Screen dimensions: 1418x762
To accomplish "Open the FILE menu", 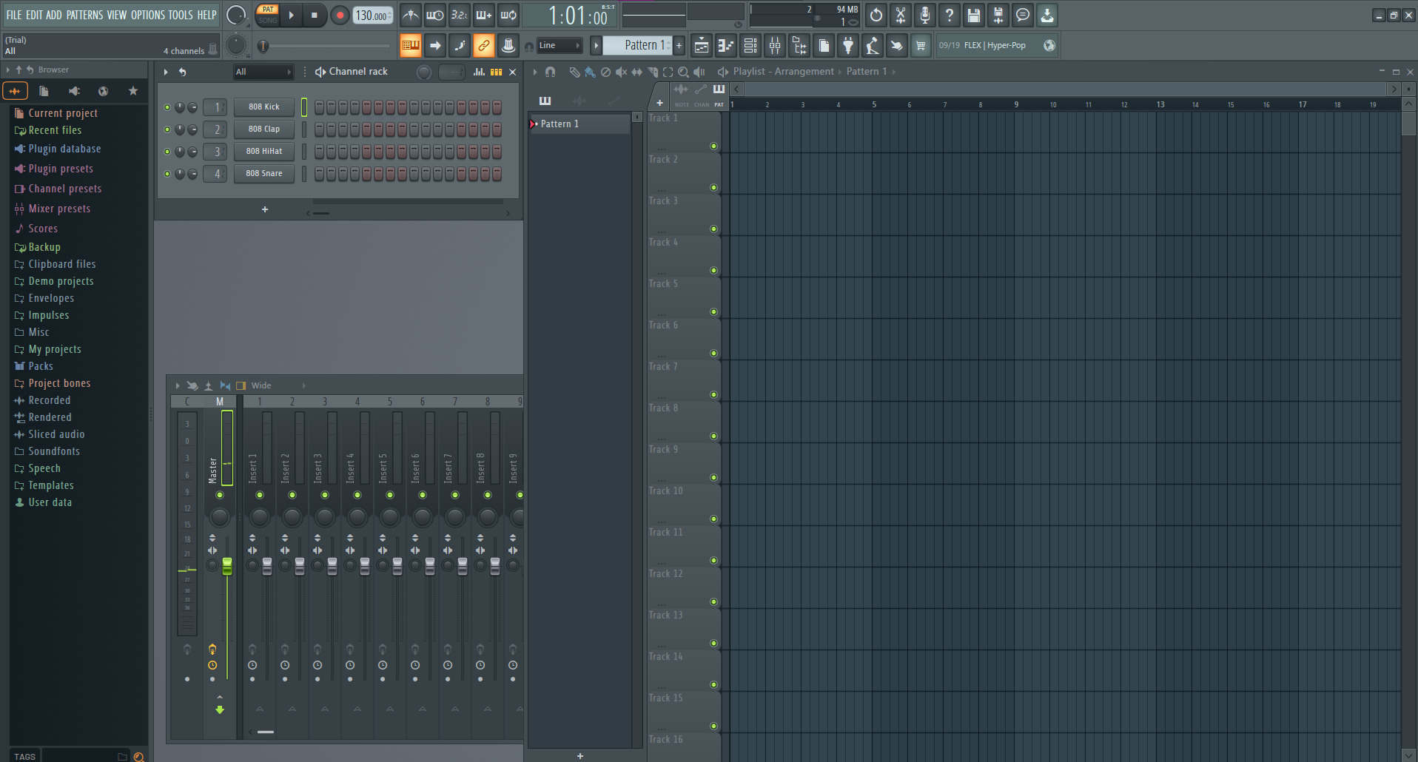I will (x=14, y=15).
